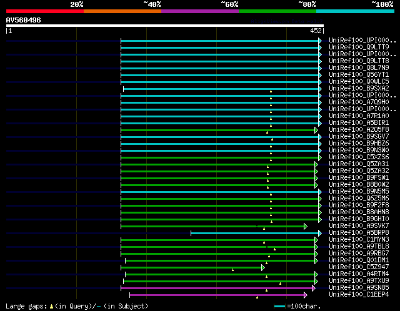Viewport: 400px width, 311px height.
Task: Click the white query sequence bar
Action: point(165,26)
